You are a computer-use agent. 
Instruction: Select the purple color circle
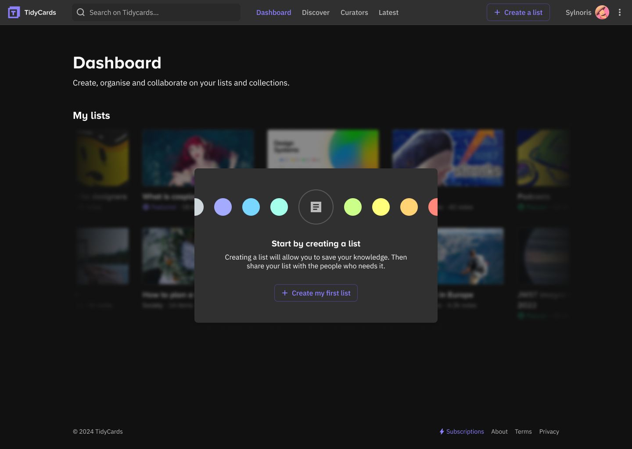click(223, 207)
